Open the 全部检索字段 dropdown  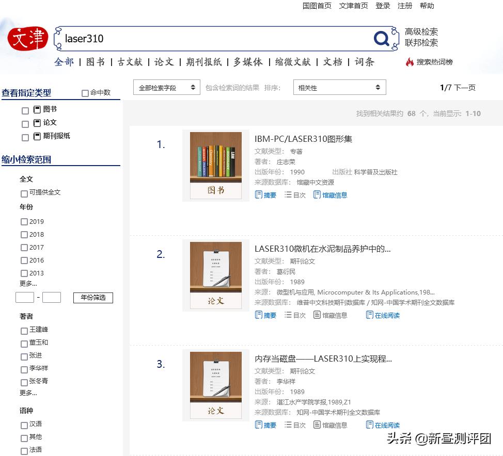click(x=166, y=87)
